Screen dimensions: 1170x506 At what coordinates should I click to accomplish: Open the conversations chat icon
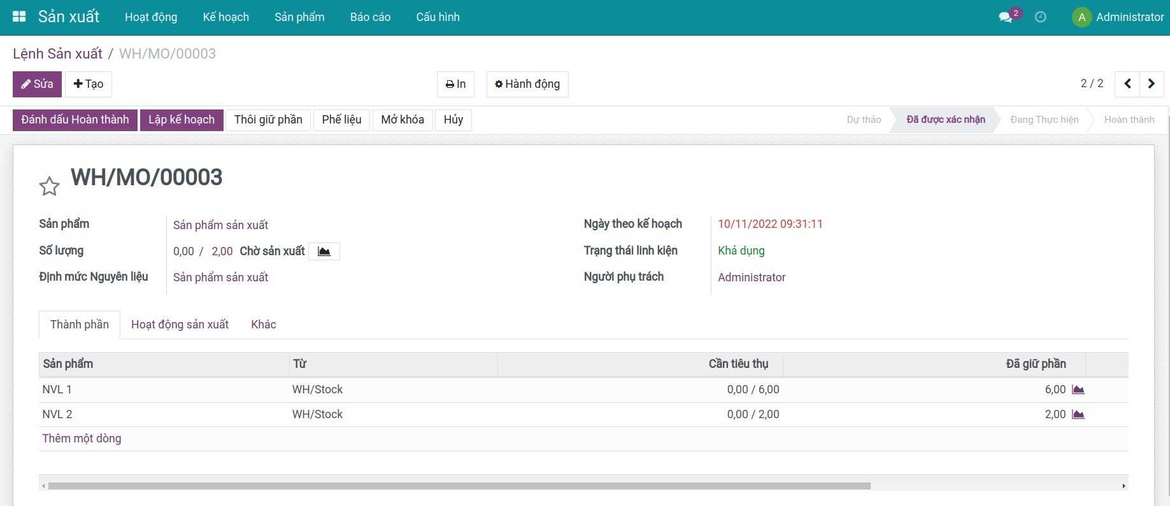[x=1006, y=17]
